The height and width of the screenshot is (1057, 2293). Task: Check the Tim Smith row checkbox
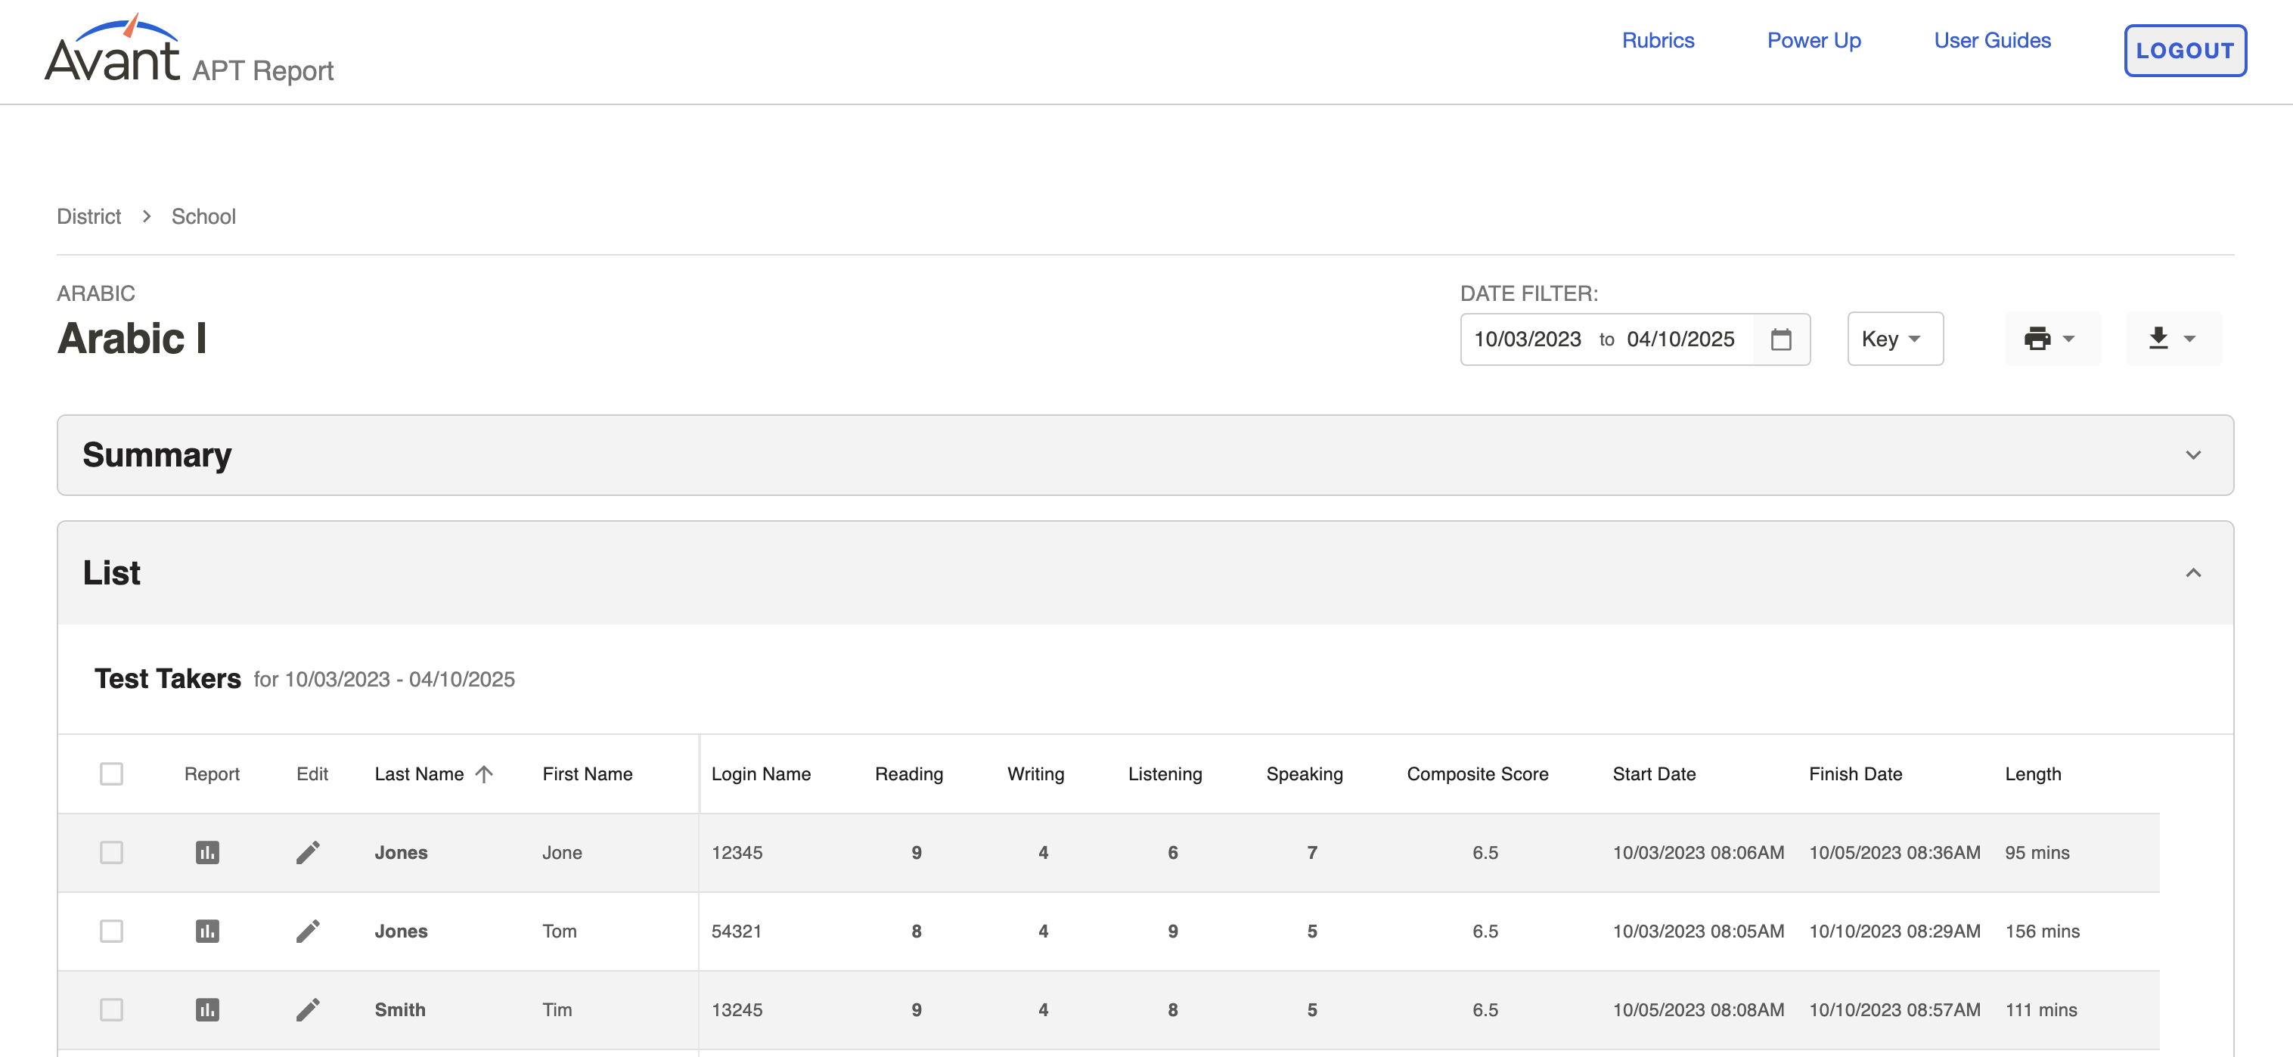[x=111, y=1009]
